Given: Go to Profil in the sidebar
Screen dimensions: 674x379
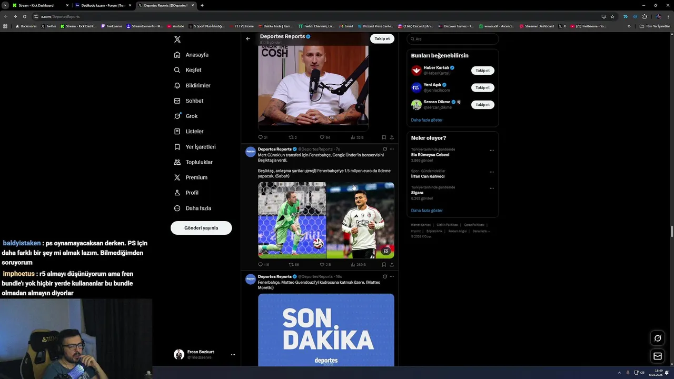Looking at the screenshot, I should [186, 193].
